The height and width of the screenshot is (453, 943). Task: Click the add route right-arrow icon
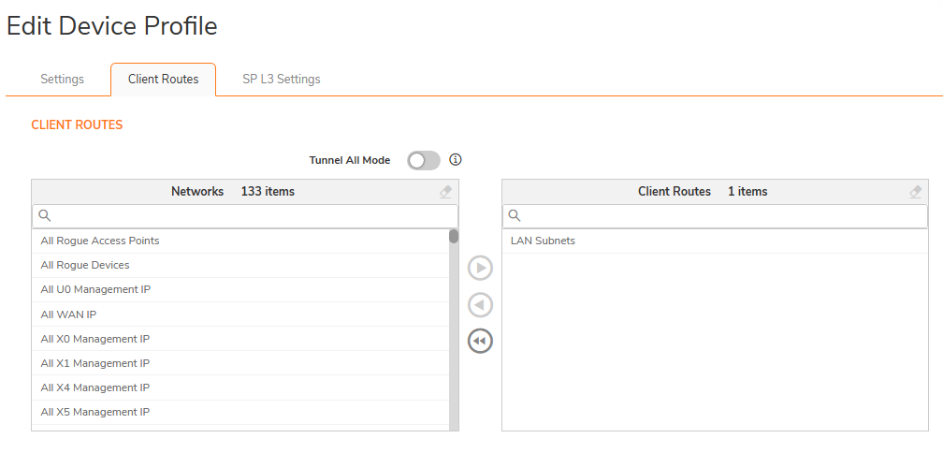pos(480,270)
